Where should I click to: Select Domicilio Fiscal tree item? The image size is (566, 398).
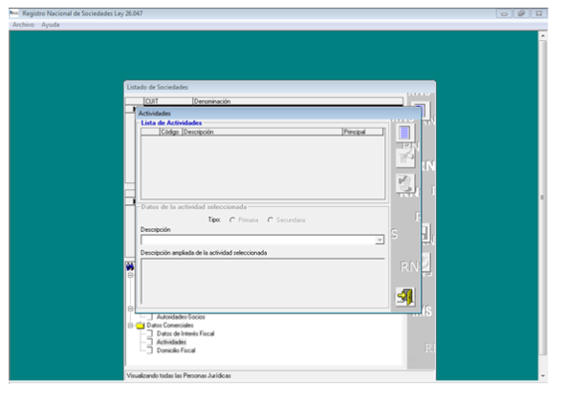[x=176, y=350]
